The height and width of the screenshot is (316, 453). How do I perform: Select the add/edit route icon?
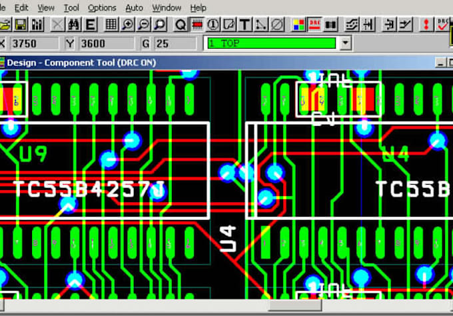point(405,25)
